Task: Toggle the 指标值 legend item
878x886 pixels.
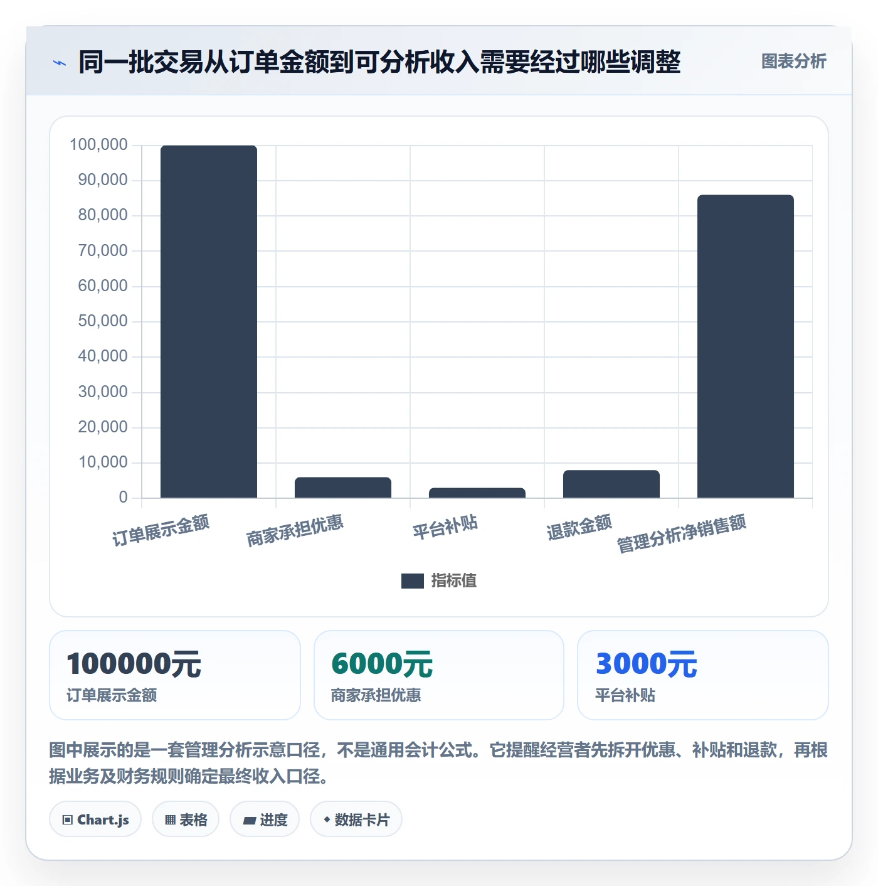Action: tap(439, 580)
